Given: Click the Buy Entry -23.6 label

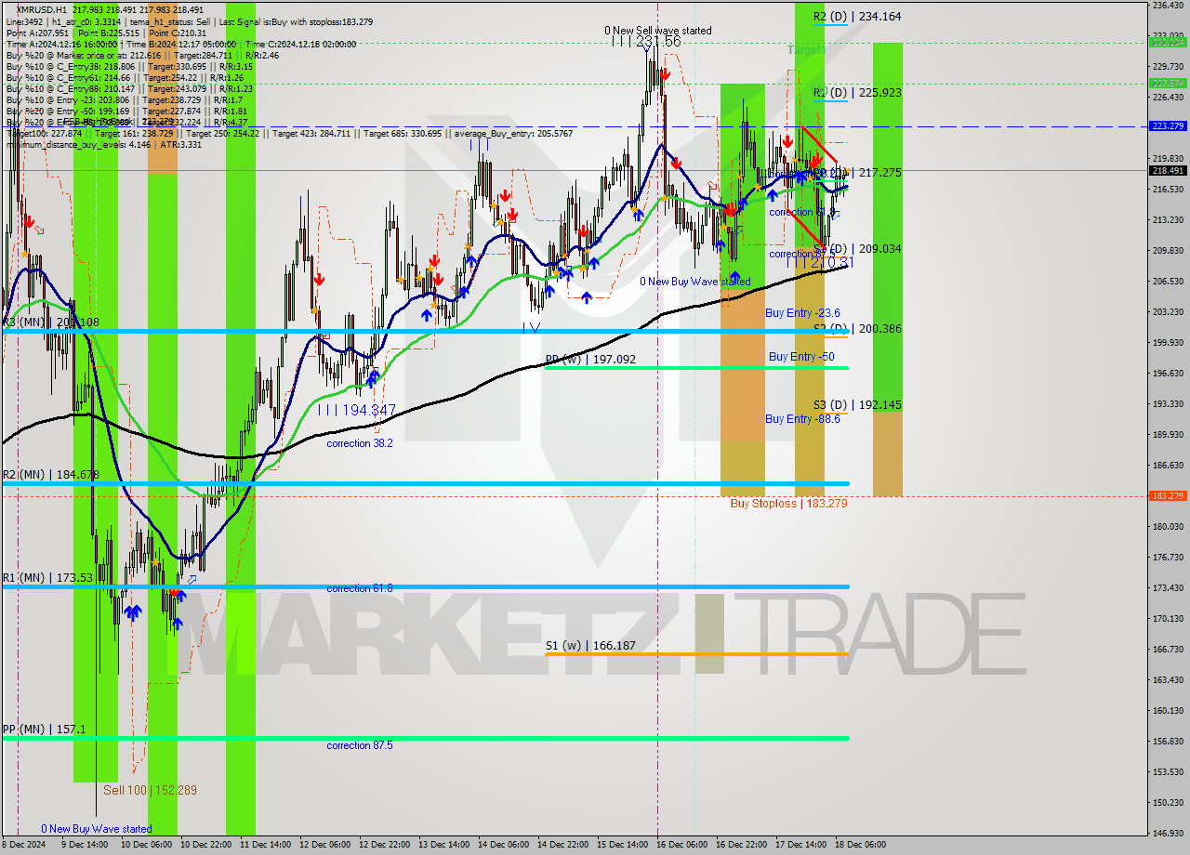Looking at the screenshot, I should (x=802, y=313).
